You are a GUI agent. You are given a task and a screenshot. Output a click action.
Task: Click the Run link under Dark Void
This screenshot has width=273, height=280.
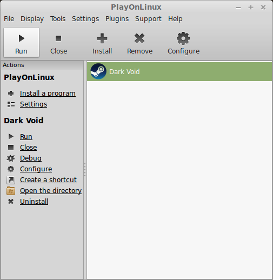(26, 137)
